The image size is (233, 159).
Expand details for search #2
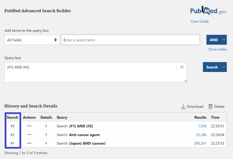pos(46,135)
